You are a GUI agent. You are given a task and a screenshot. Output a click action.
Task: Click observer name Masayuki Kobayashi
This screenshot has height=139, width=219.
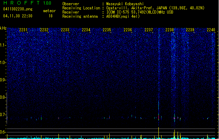click(x=125, y=4)
